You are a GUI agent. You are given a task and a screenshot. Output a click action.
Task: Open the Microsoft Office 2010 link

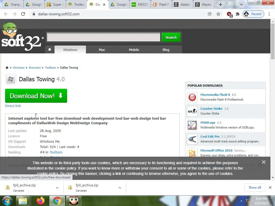coord(216,150)
